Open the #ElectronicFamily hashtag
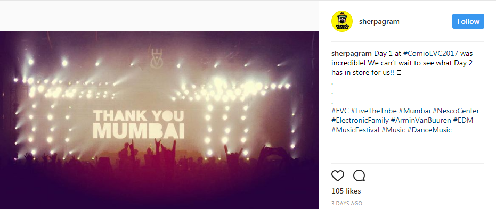Image resolution: width=496 pixels, height=210 pixels. pos(360,120)
